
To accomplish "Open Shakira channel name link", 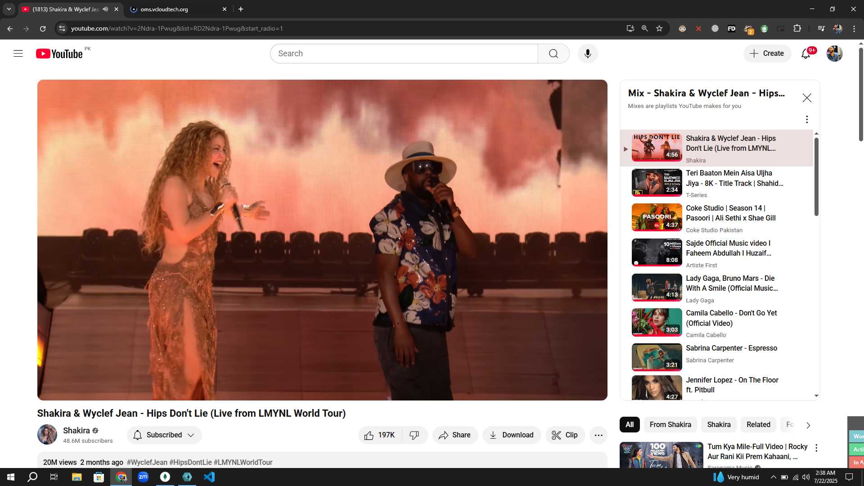I will (76, 431).
